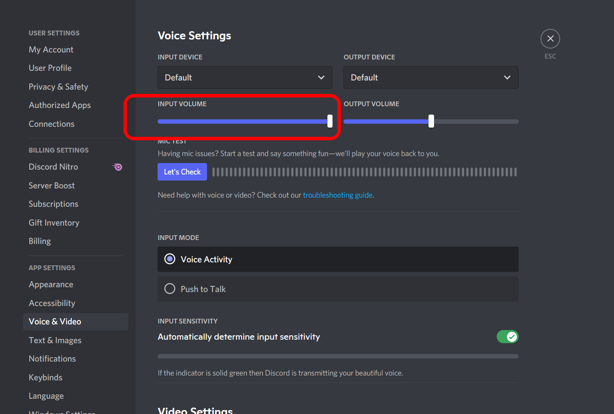Open Appearance settings
This screenshot has width=614, height=414.
click(x=51, y=285)
